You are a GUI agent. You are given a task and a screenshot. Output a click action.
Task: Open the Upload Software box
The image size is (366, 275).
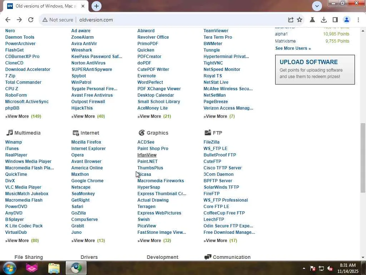tap(315, 70)
